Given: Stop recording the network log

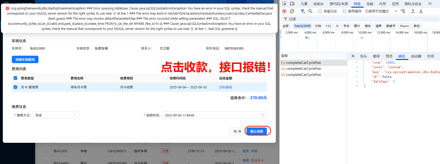Looking at the screenshot, I should 284,11.
